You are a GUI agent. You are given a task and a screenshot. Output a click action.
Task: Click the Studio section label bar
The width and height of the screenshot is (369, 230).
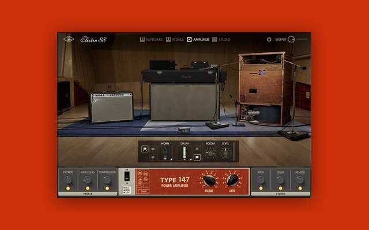pyautogui.click(x=280, y=194)
